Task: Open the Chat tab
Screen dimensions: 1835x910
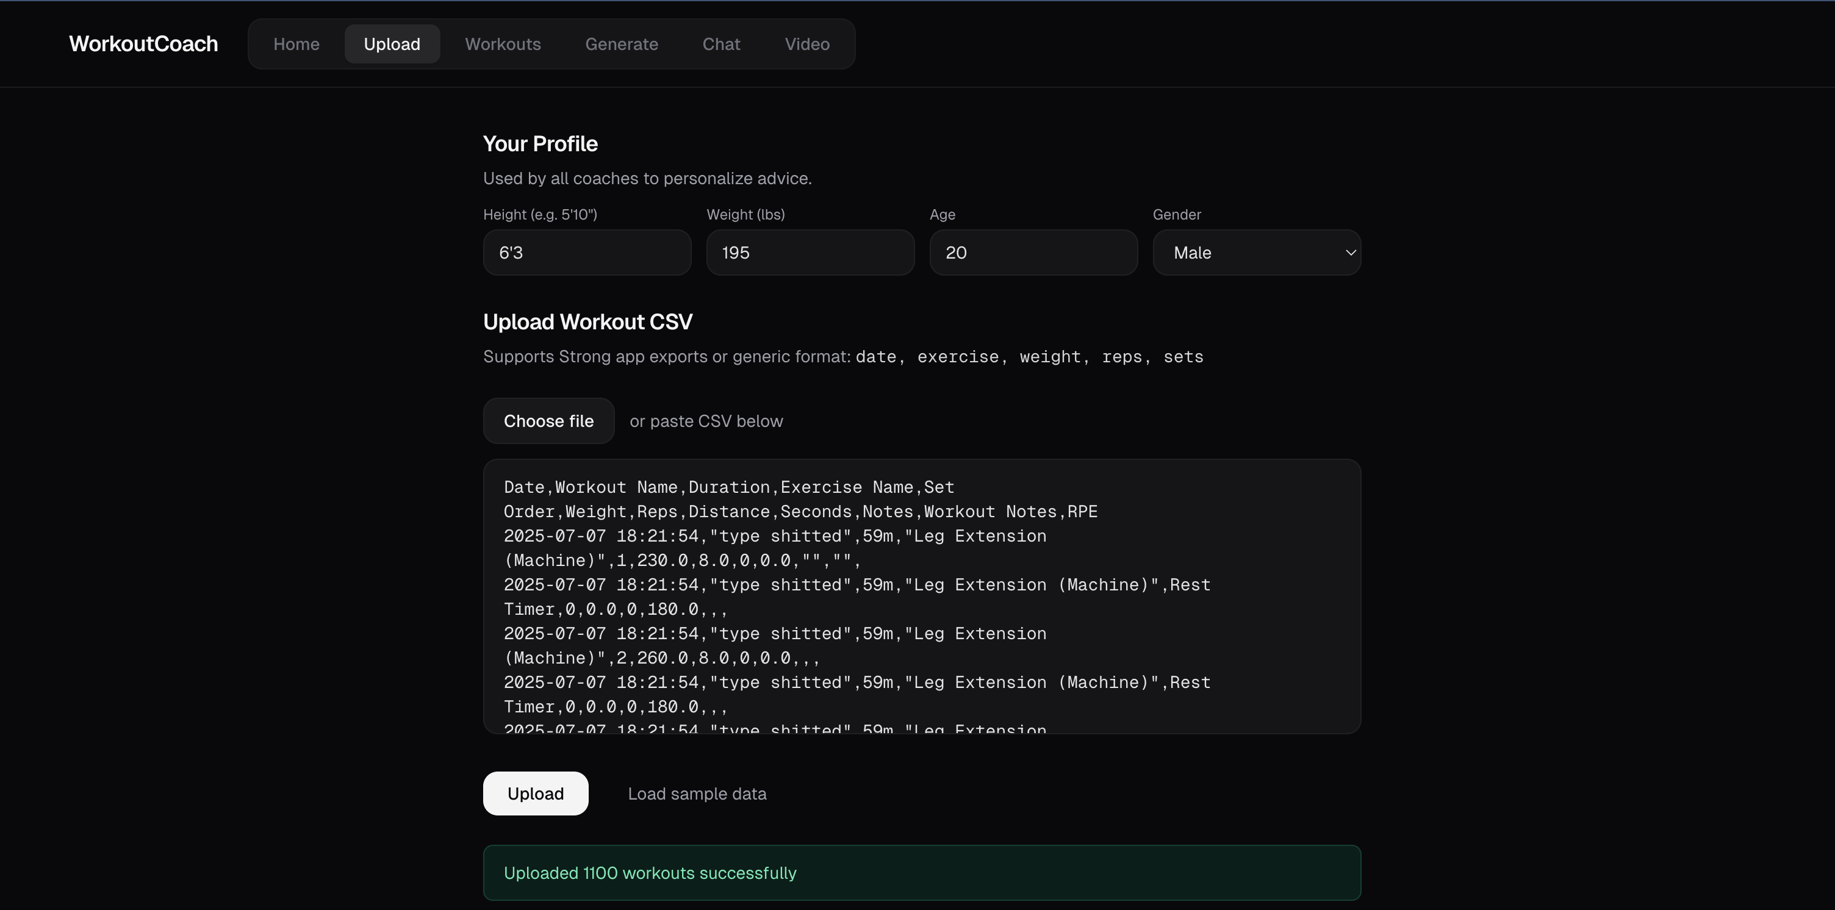Action: pos(721,44)
